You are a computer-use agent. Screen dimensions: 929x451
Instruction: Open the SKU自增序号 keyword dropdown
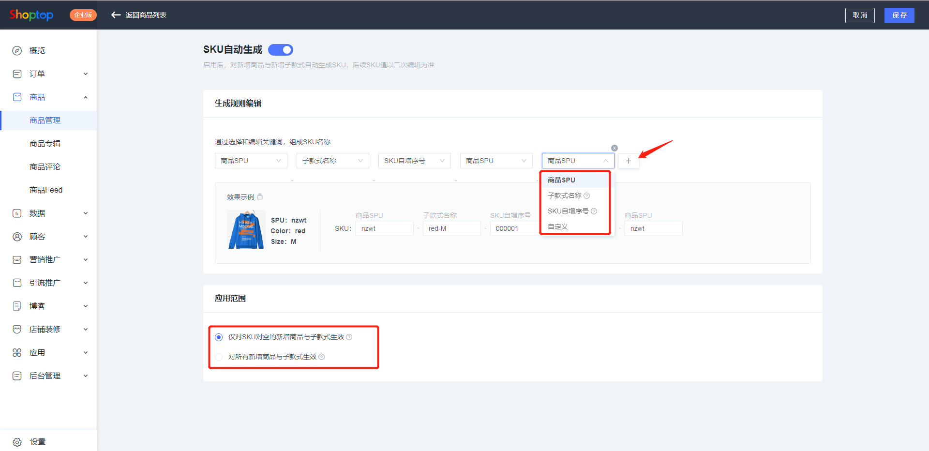414,161
